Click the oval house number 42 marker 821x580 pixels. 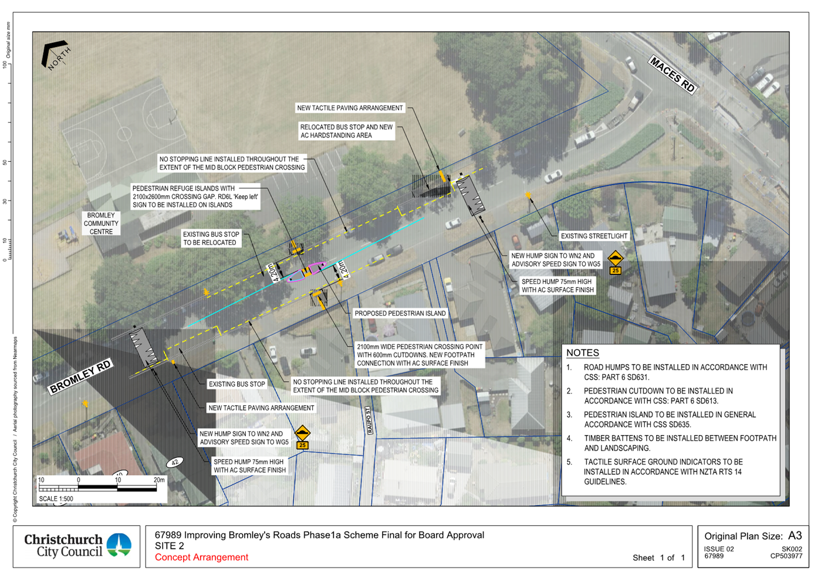(175, 462)
